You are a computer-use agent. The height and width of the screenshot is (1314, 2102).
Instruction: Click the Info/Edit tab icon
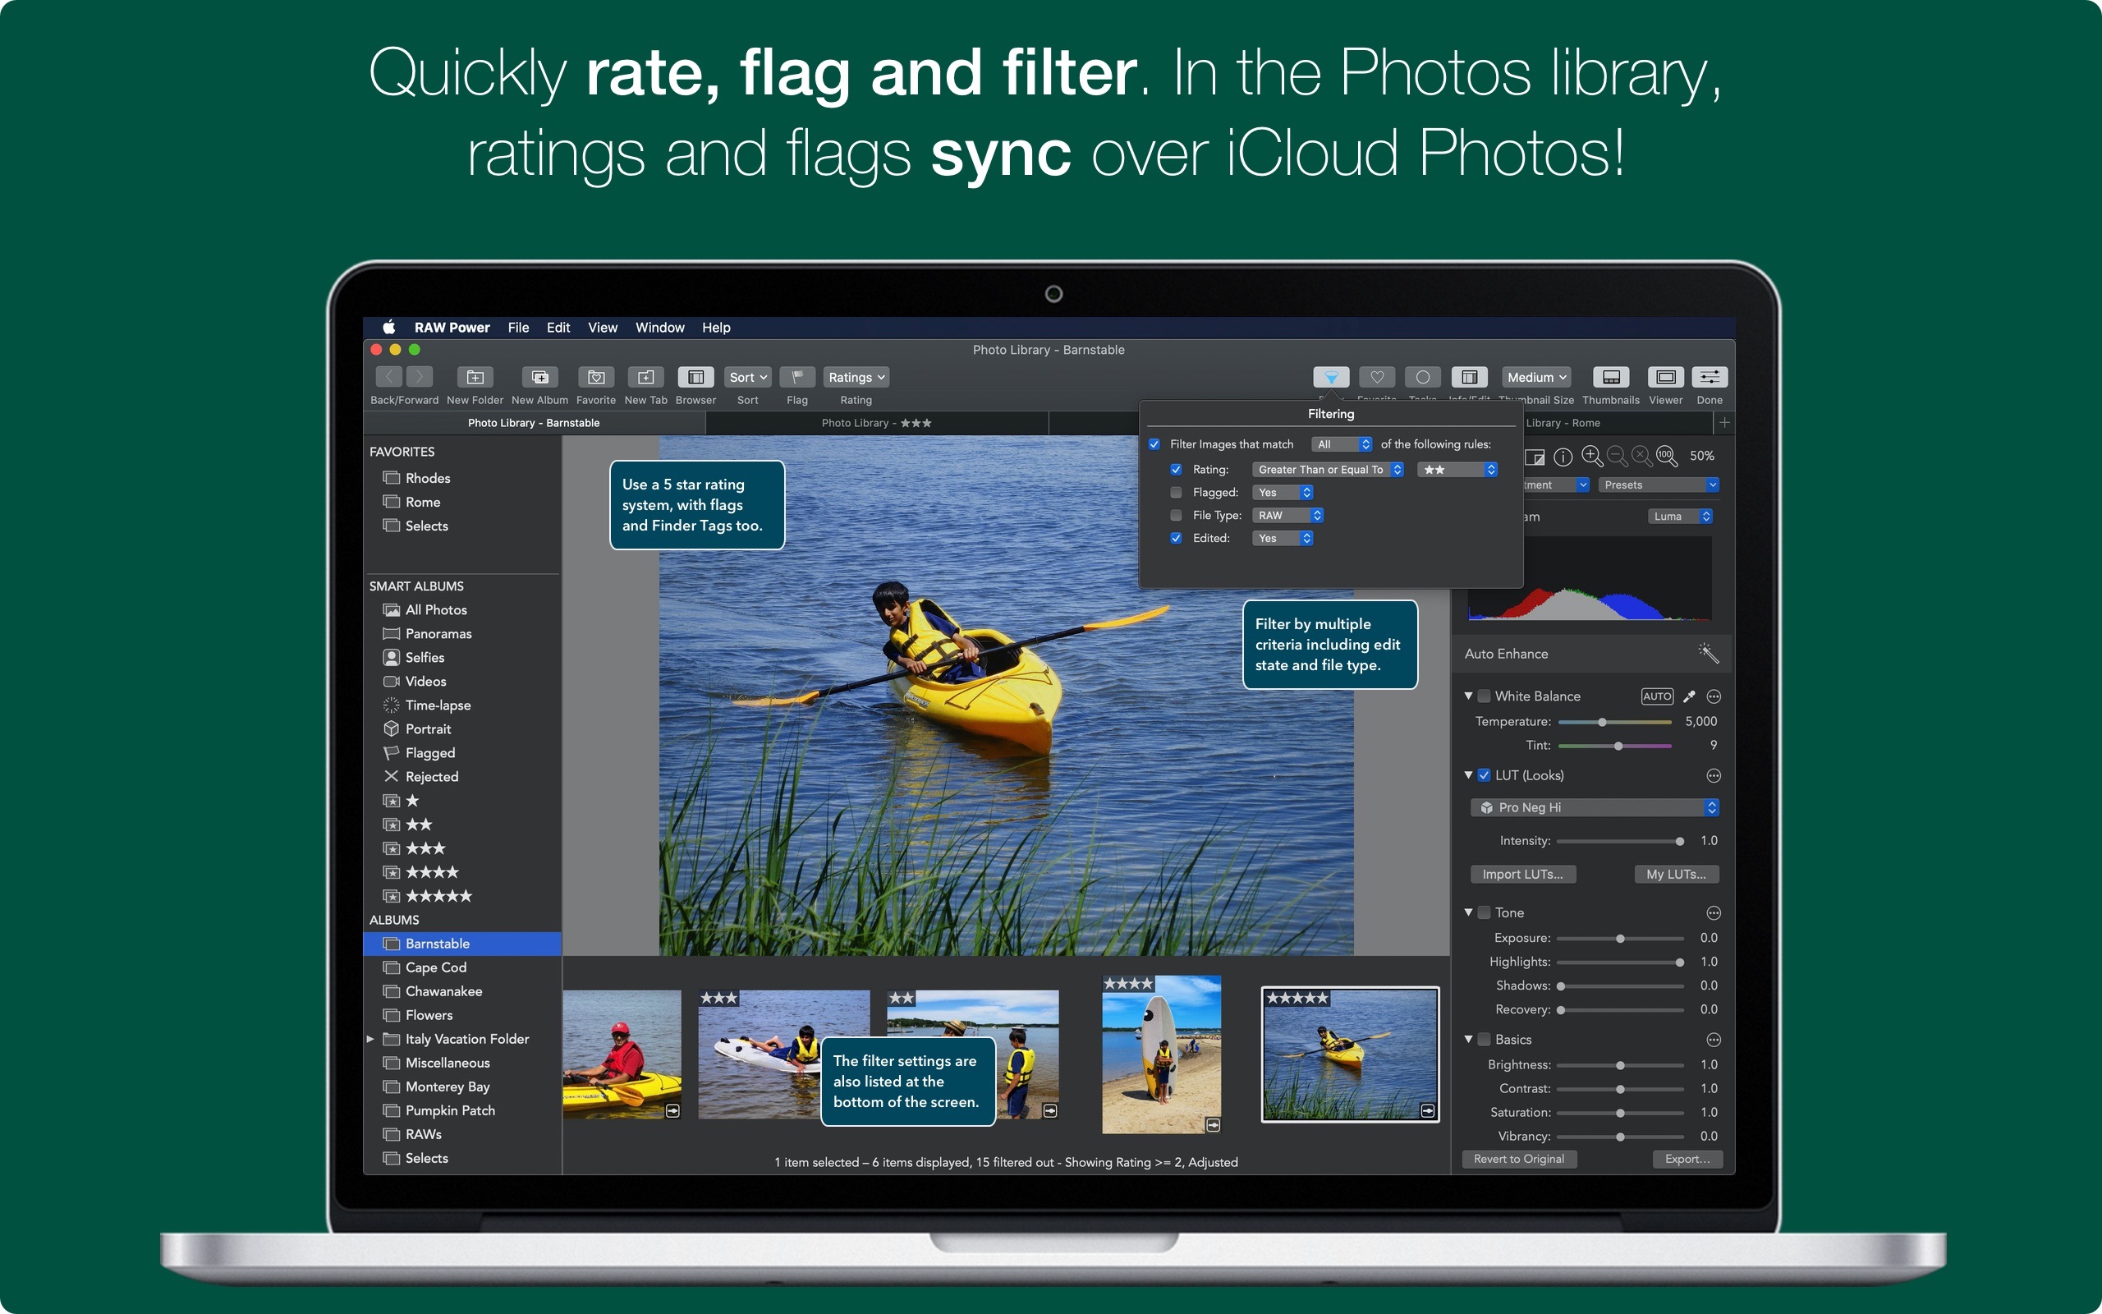pos(1470,380)
